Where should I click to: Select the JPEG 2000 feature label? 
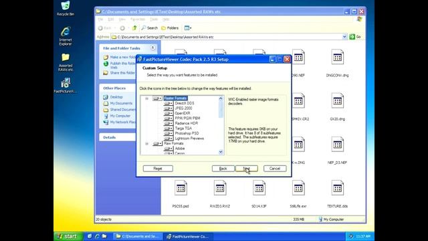click(x=183, y=108)
